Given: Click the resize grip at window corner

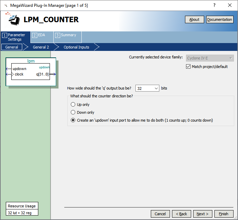Looking at the screenshot, I should tap(236, 218).
